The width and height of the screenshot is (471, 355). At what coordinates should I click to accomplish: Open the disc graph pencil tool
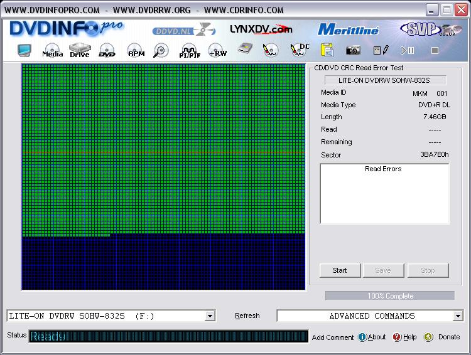270,50
